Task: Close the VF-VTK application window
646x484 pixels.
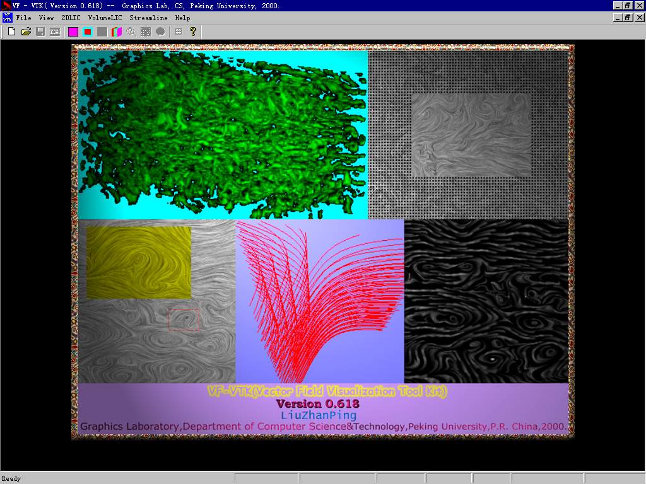Action: coord(640,6)
